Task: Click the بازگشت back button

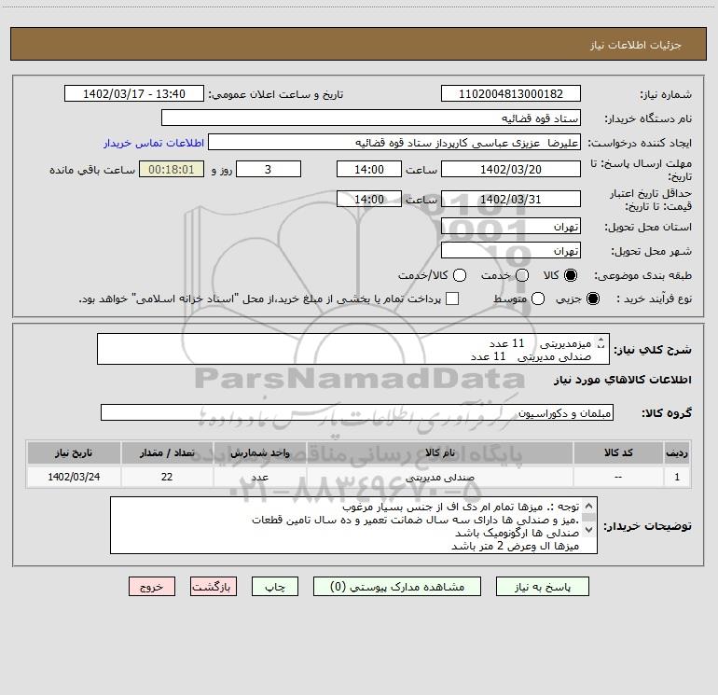Action: pos(214,587)
